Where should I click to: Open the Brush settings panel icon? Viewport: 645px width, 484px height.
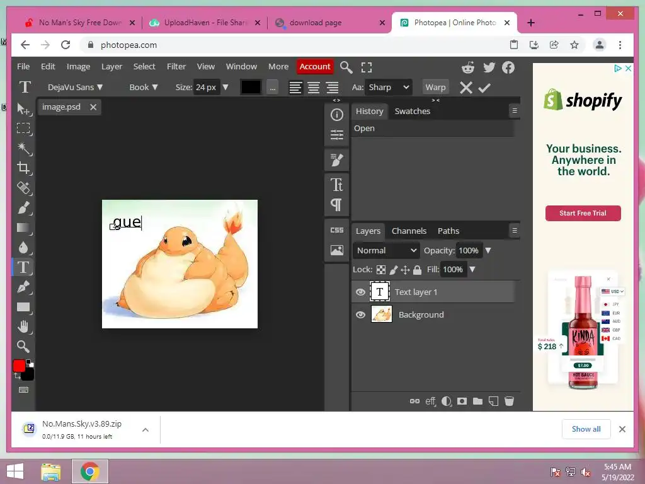click(x=337, y=160)
